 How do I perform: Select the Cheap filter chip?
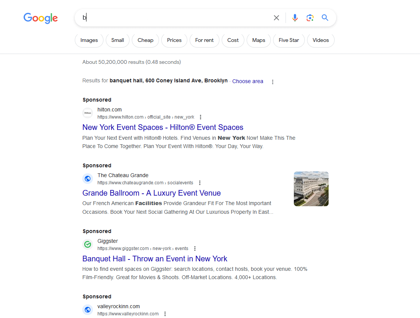pyautogui.click(x=145, y=40)
